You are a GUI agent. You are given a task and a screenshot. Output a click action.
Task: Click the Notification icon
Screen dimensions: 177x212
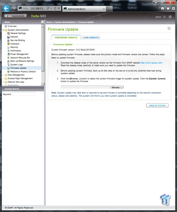click(x=8, y=51)
